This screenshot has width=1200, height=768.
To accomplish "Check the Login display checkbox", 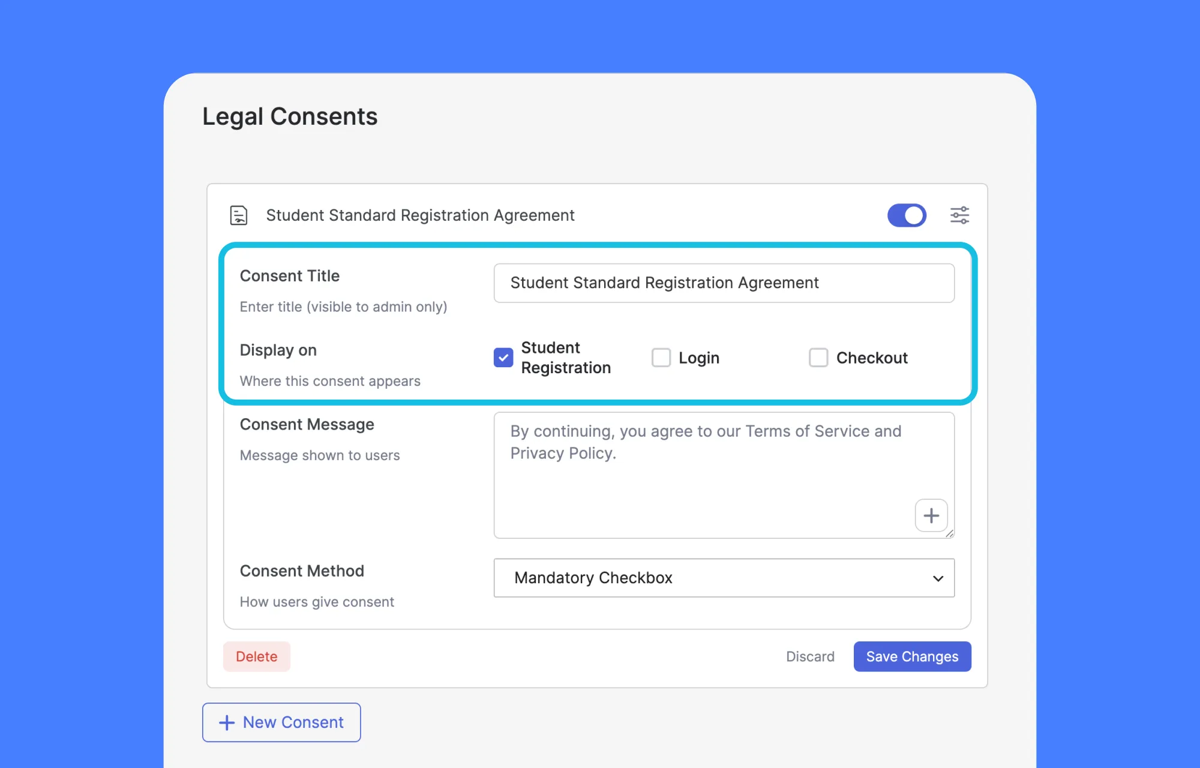I will tap(661, 358).
